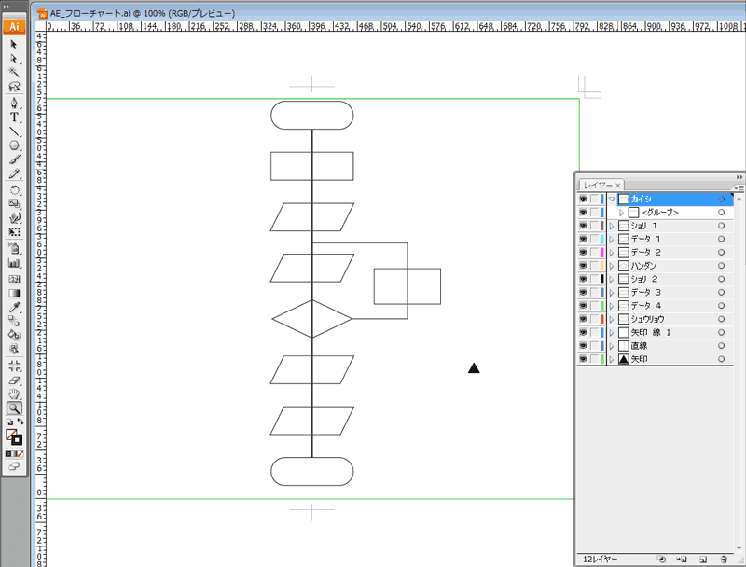Click the trash icon in Layers panel
The width and height of the screenshot is (746, 567).
tap(723, 559)
